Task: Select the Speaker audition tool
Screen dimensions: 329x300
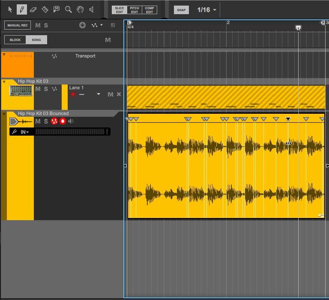Action: tap(92, 10)
